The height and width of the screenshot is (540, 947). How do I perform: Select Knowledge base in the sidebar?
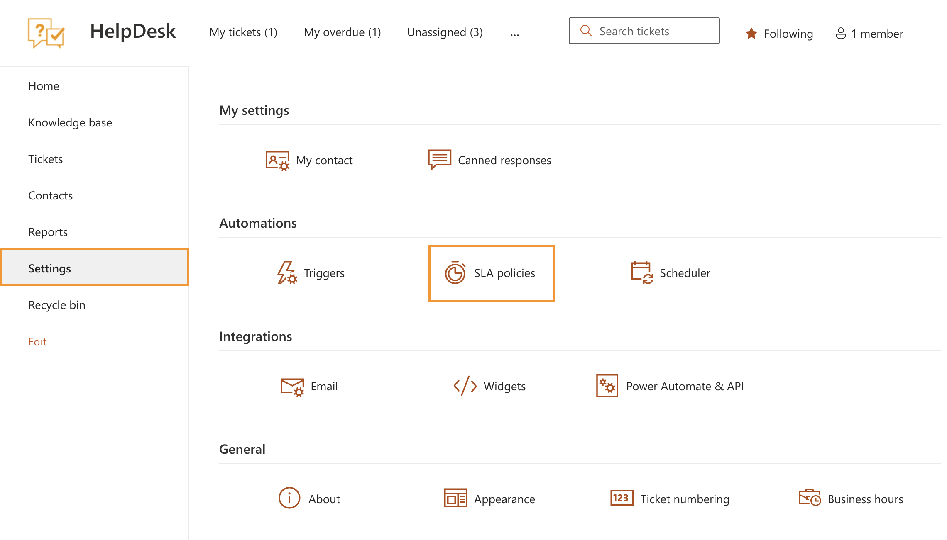click(70, 122)
